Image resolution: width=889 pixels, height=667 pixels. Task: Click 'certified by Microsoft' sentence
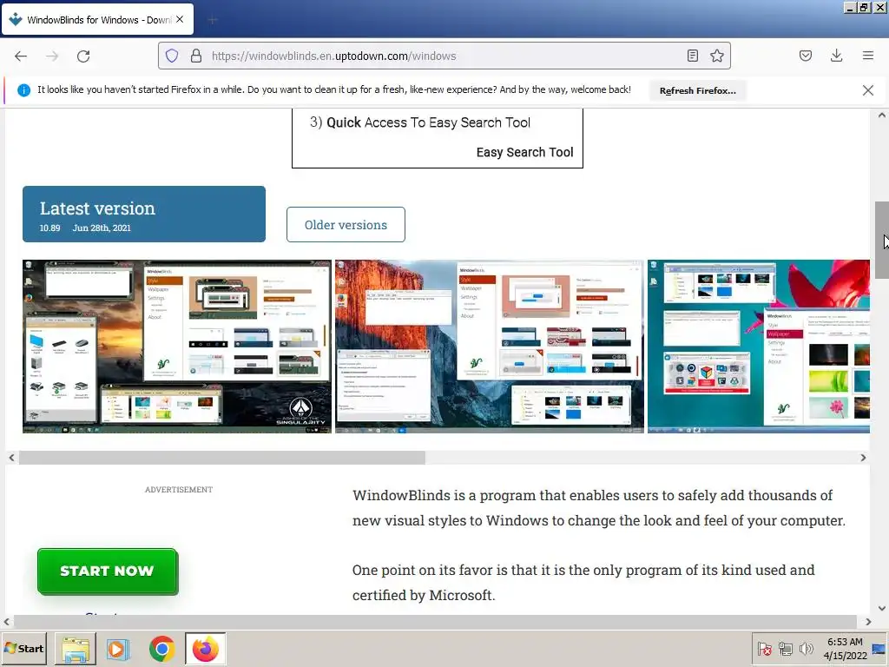click(424, 595)
